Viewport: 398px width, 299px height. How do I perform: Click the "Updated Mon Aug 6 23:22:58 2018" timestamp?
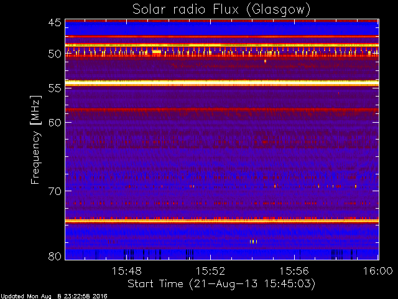click(54, 297)
